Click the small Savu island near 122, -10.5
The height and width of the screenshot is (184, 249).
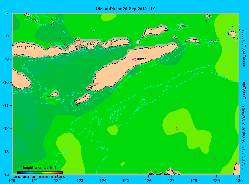point(54,95)
